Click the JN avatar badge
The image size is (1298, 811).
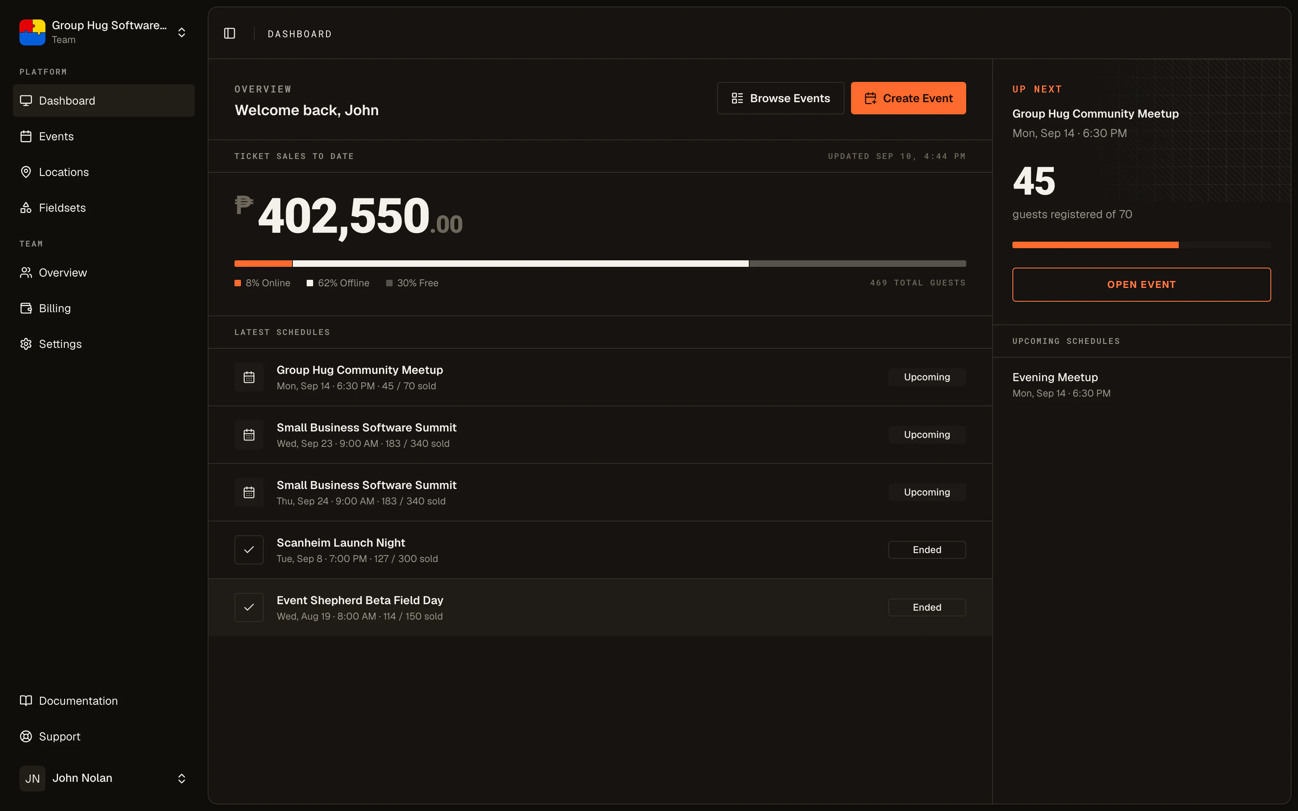[32, 778]
